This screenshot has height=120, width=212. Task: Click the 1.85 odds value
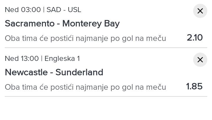coord(194,86)
